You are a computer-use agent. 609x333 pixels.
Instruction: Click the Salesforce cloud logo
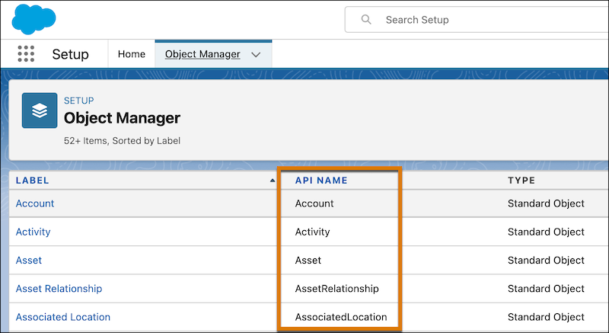click(x=33, y=19)
